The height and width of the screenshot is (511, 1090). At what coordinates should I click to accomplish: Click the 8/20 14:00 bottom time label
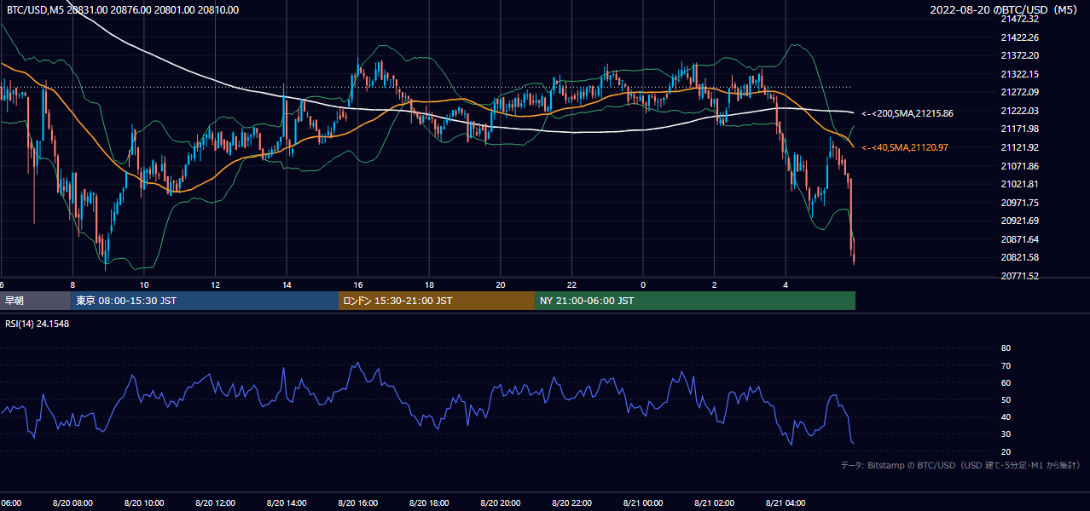point(287,503)
